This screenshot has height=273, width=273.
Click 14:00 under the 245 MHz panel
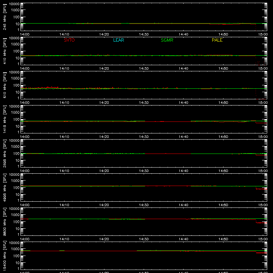click(x=25, y=34)
